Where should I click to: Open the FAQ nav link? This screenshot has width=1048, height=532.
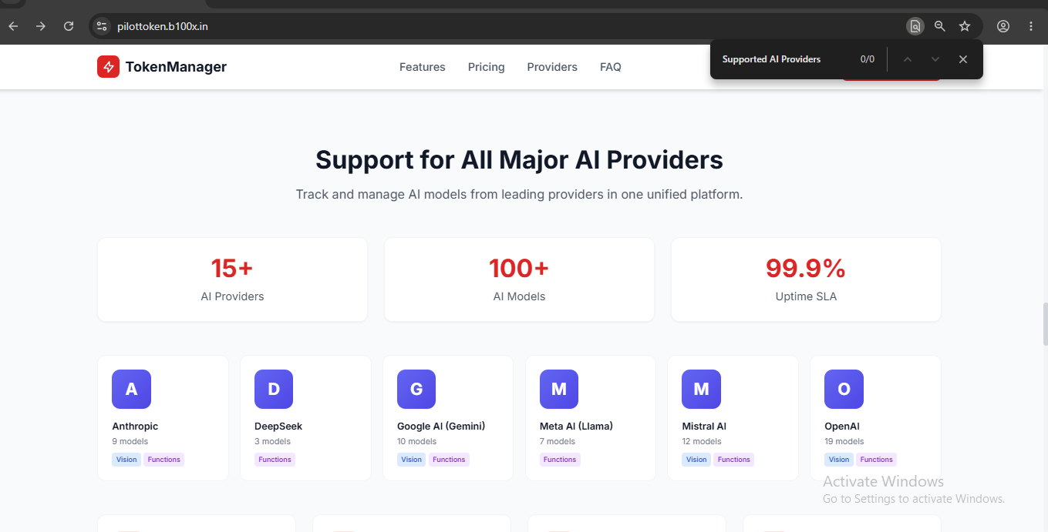pos(611,67)
